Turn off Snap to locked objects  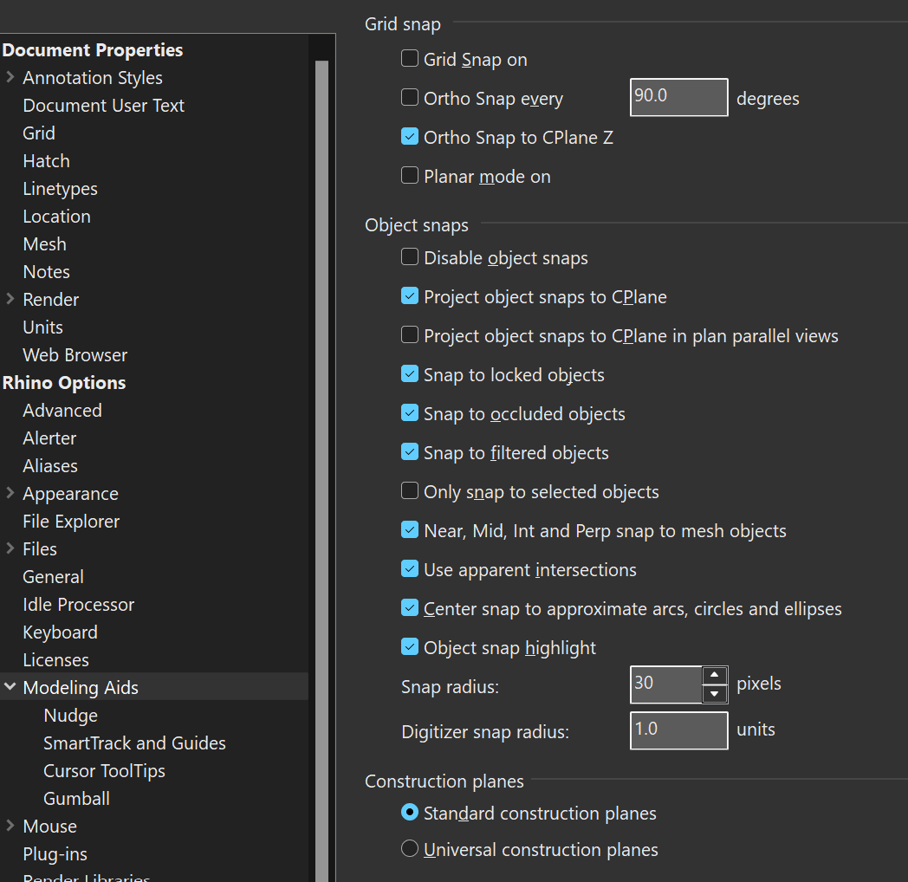(x=410, y=373)
